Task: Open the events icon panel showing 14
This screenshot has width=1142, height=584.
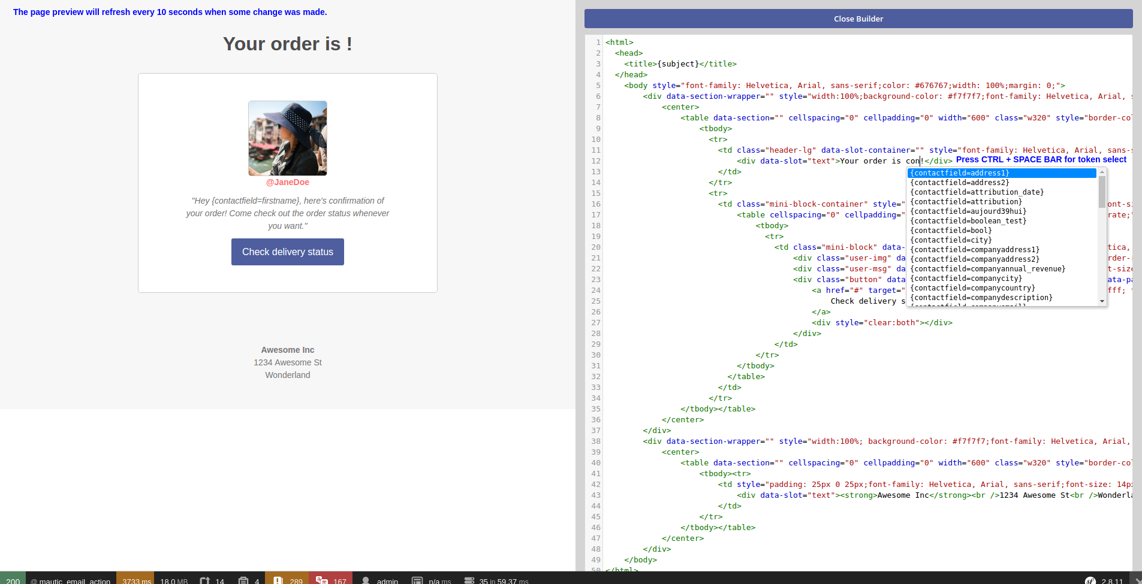Action: pyautogui.click(x=212, y=578)
